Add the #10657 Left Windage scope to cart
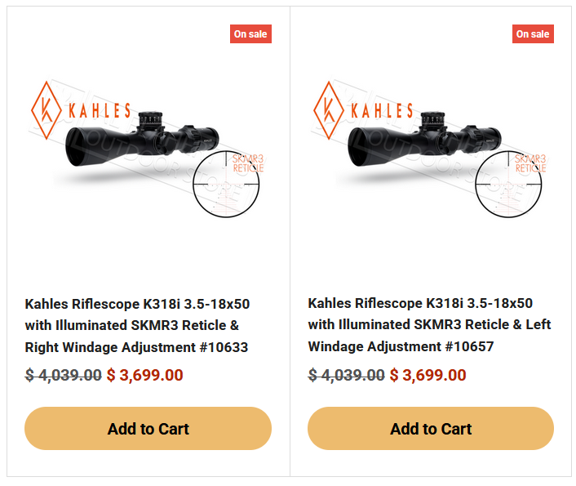The width and height of the screenshot is (576, 486). (x=431, y=428)
